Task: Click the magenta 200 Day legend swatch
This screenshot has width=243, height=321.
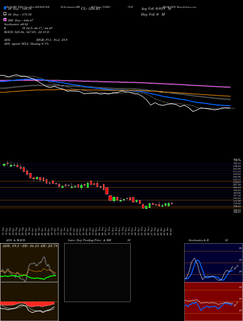Action: pyautogui.click(x=5, y=19)
